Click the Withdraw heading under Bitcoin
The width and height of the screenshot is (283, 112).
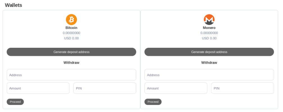pyautogui.click(x=71, y=63)
